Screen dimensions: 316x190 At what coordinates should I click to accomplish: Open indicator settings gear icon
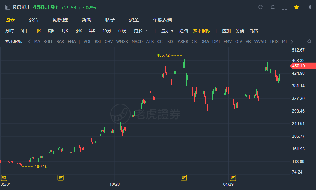309,41
